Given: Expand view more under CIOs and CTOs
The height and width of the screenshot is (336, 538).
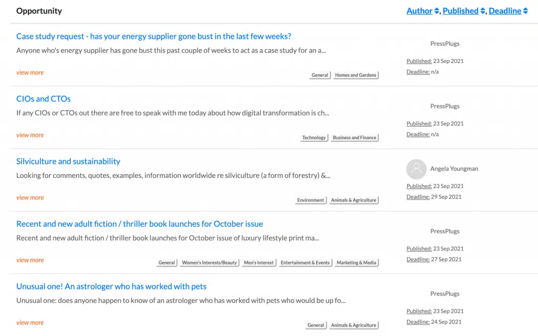Looking at the screenshot, I should pos(30,135).
